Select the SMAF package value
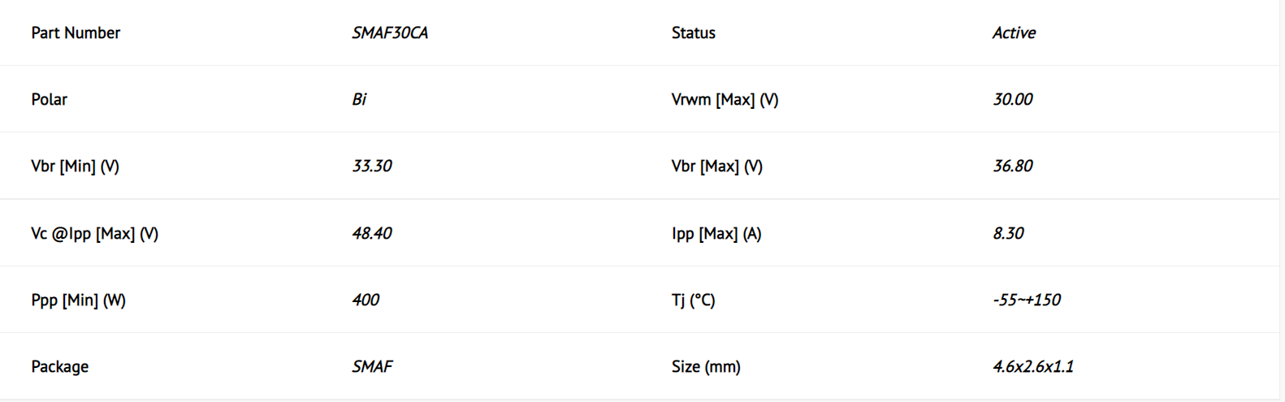Viewport: 1285px width, 402px height. [372, 366]
